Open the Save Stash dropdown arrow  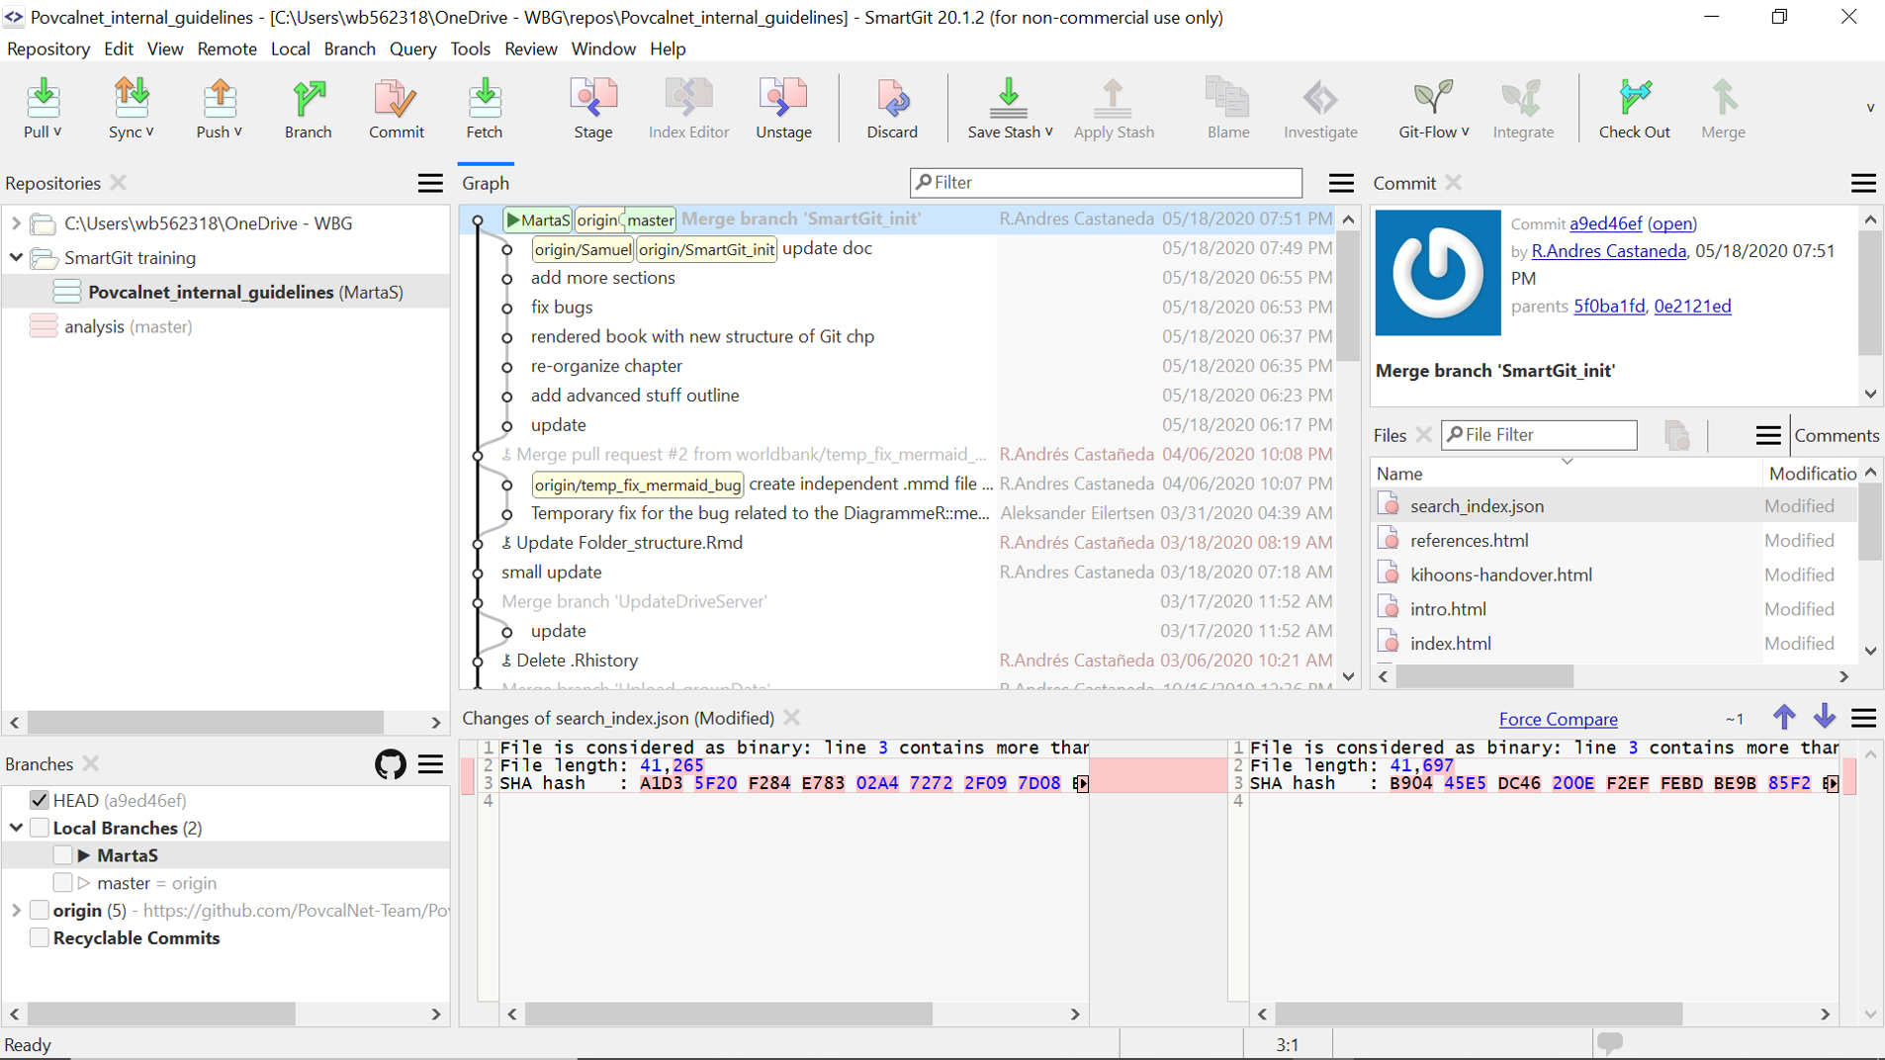click(1048, 132)
